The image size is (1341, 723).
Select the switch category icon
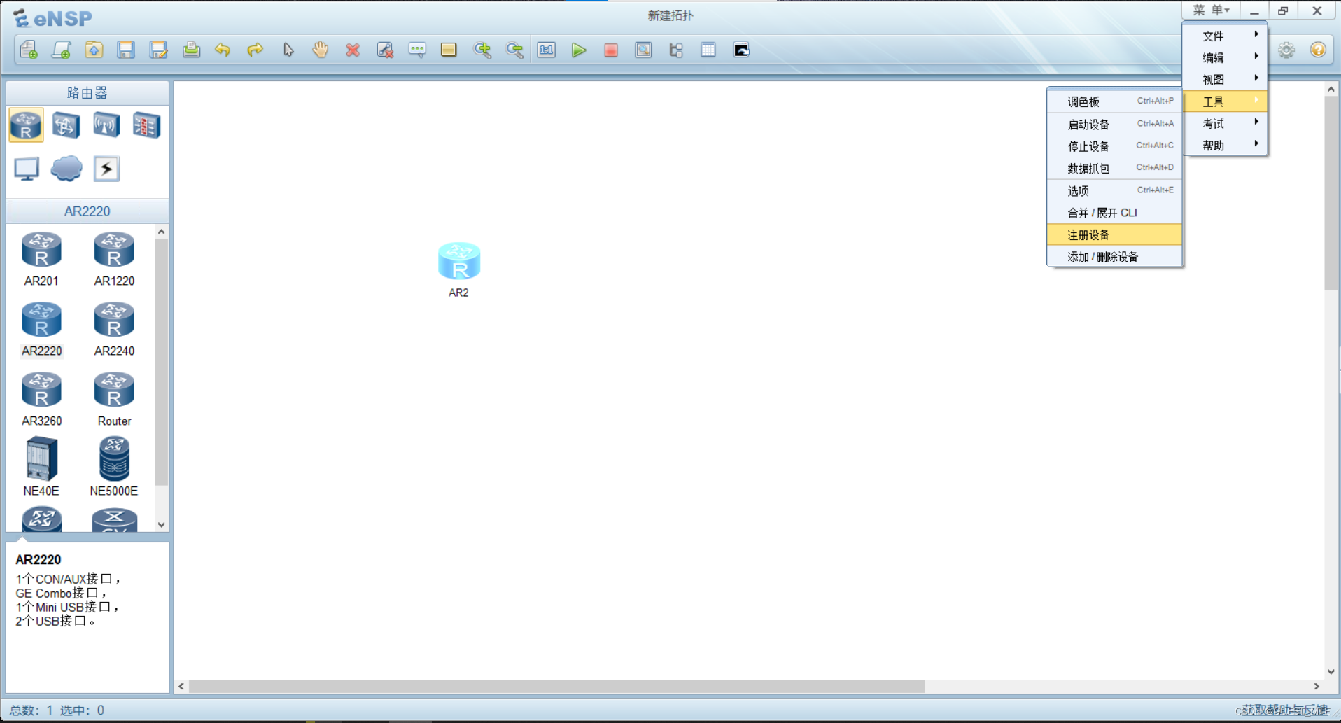click(66, 125)
